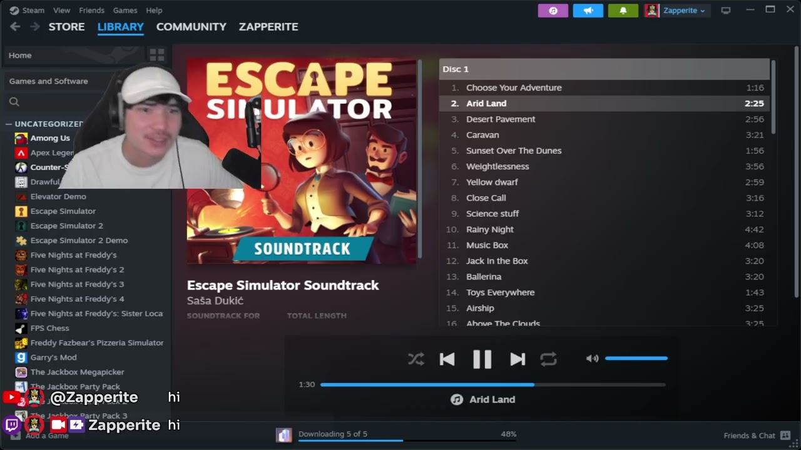Select the Arid Land track row

pyautogui.click(x=605, y=103)
